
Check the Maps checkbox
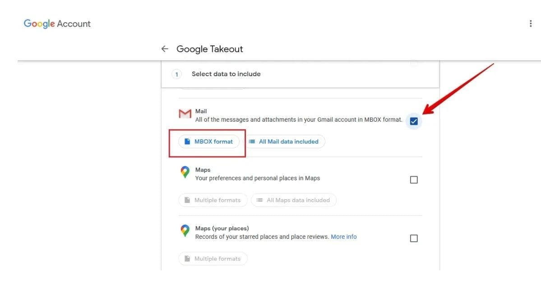[414, 180]
